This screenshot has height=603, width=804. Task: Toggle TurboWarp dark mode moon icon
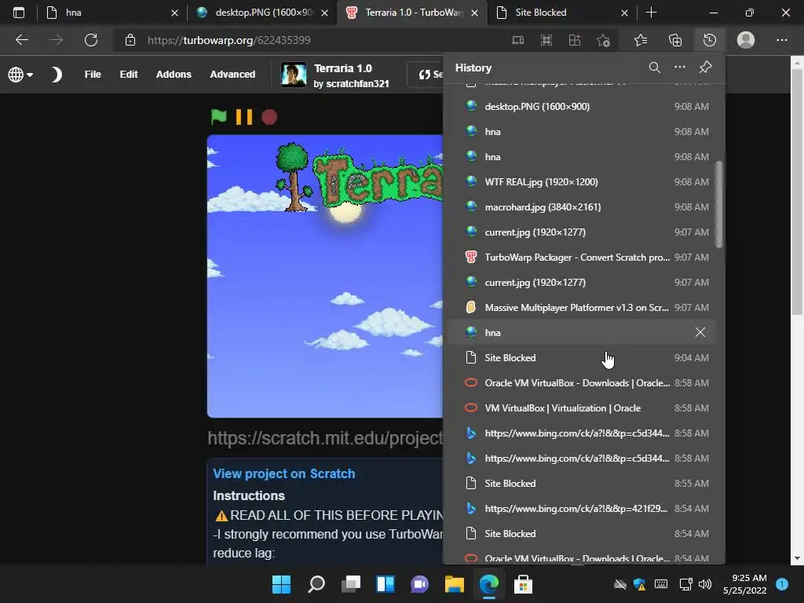pyautogui.click(x=57, y=75)
